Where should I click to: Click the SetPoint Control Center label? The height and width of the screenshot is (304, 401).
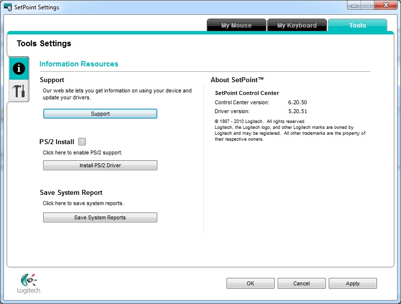[247, 93]
